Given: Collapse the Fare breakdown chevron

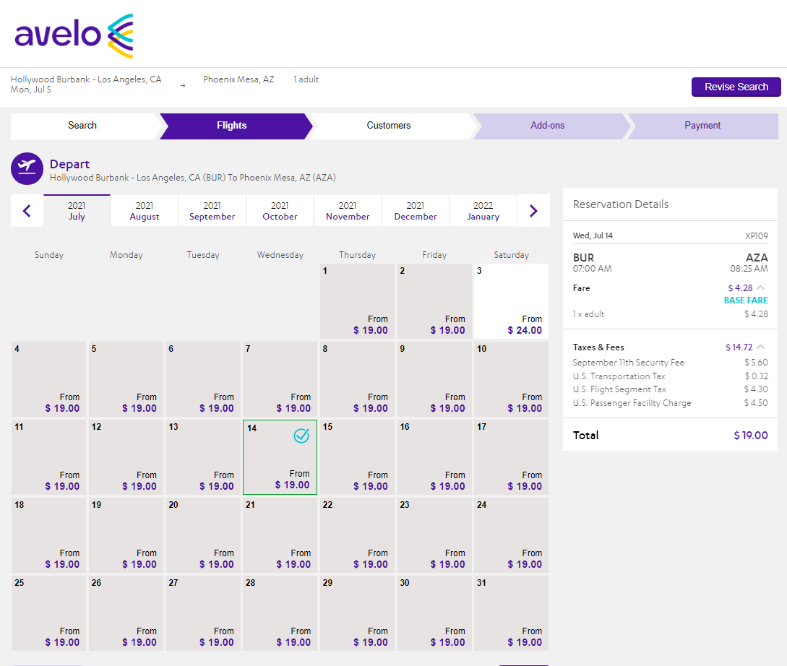Looking at the screenshot, I should coord(761,288).
